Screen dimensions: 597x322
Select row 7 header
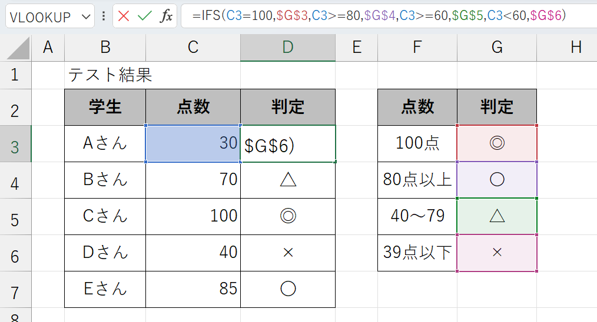16,289
